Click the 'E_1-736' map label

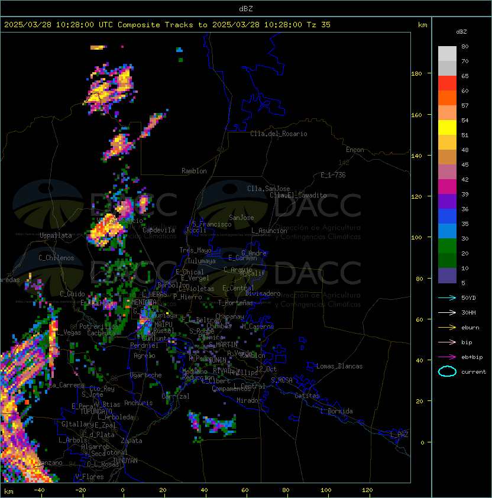(333, 175)
